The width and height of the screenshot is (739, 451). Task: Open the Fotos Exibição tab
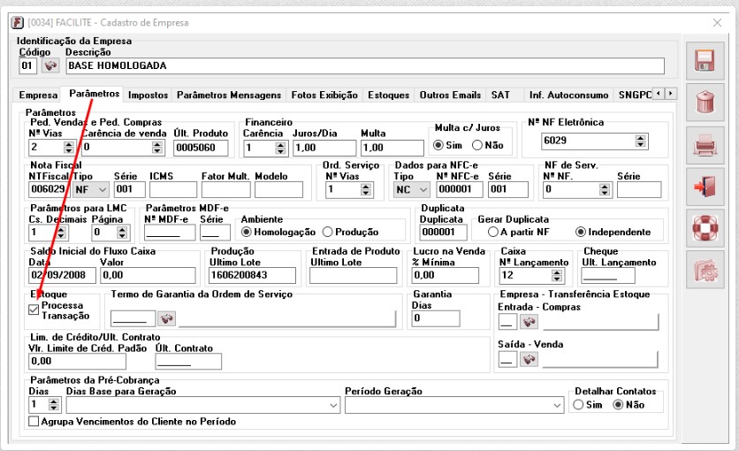324,96
